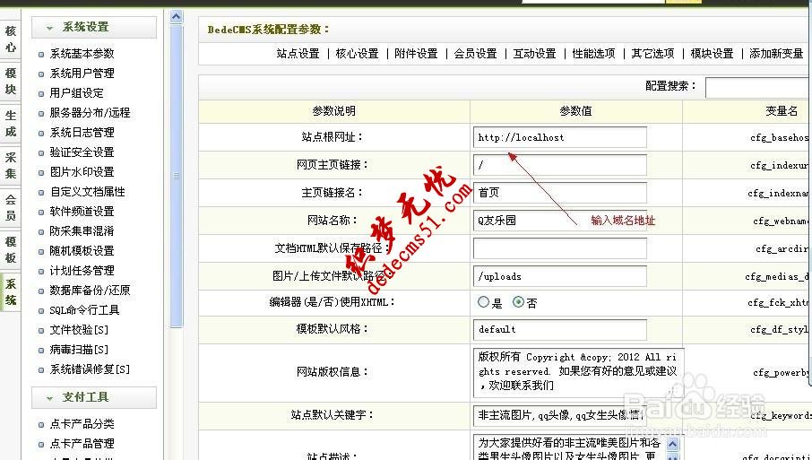Open 病毒扫描[S] in the sidebar
The width and height of the screenshot is (812, 460).
(79, 350)
